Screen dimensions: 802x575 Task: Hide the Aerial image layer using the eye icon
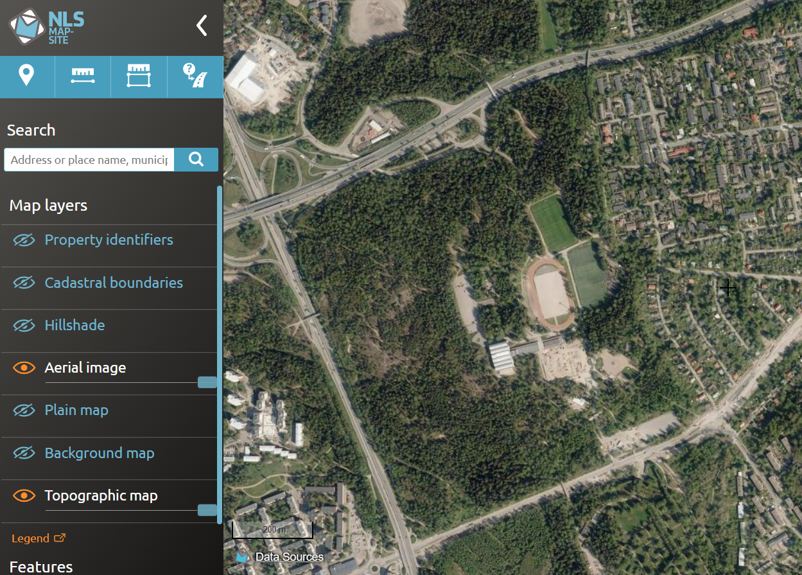[24, 367]
